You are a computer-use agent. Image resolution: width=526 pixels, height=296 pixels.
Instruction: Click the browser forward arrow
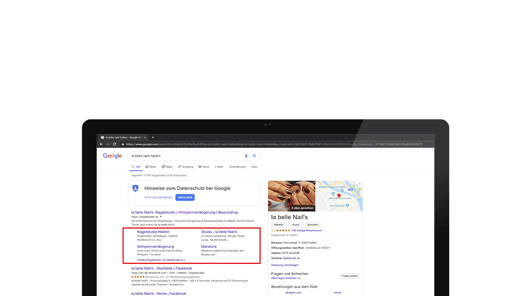(108, 144)
